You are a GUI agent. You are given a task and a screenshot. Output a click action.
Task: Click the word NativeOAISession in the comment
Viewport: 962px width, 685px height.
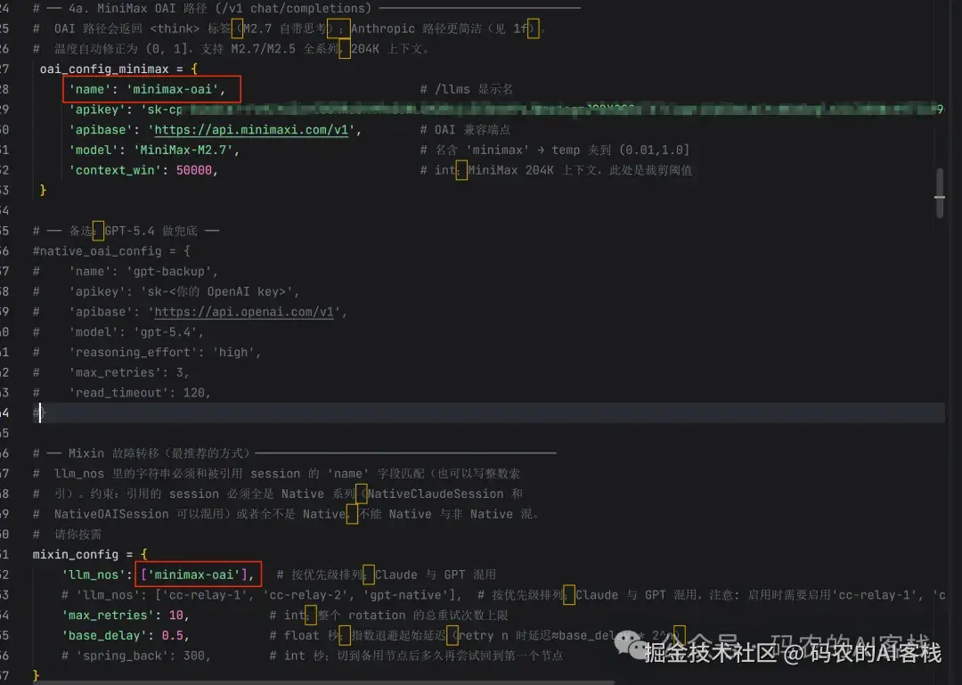[x=111, y=514]
